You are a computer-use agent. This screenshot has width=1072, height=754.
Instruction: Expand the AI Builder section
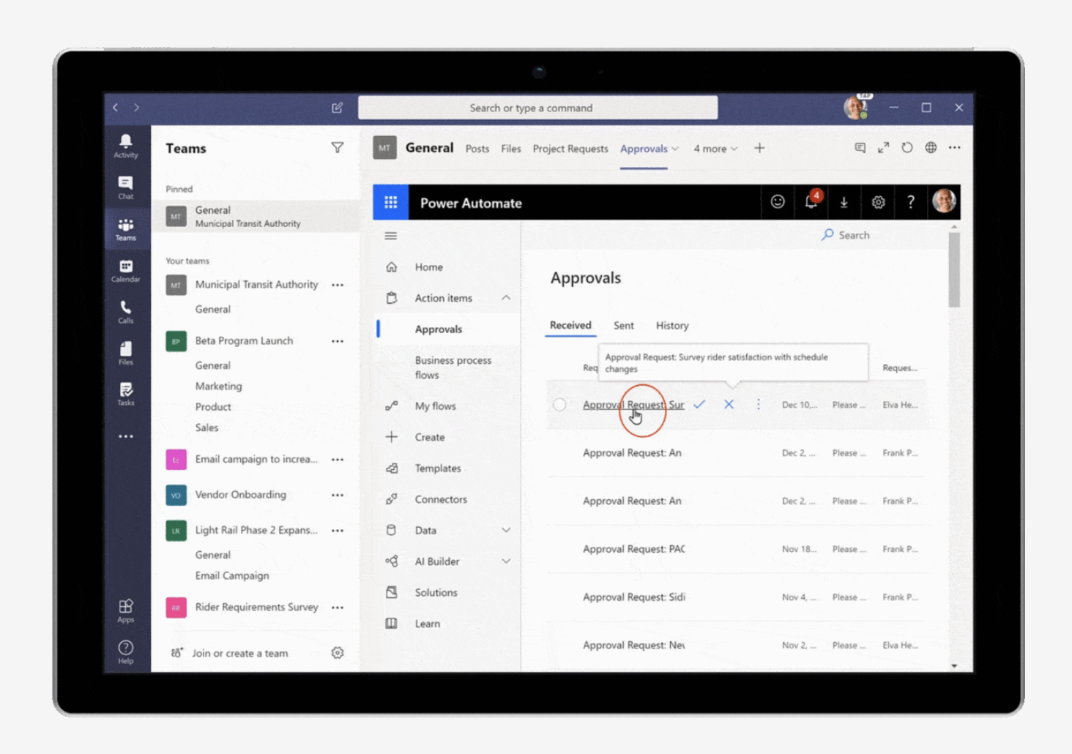[x=506, y=561]
